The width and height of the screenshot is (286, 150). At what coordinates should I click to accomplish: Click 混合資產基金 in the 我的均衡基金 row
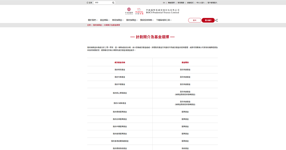(185, 77)
